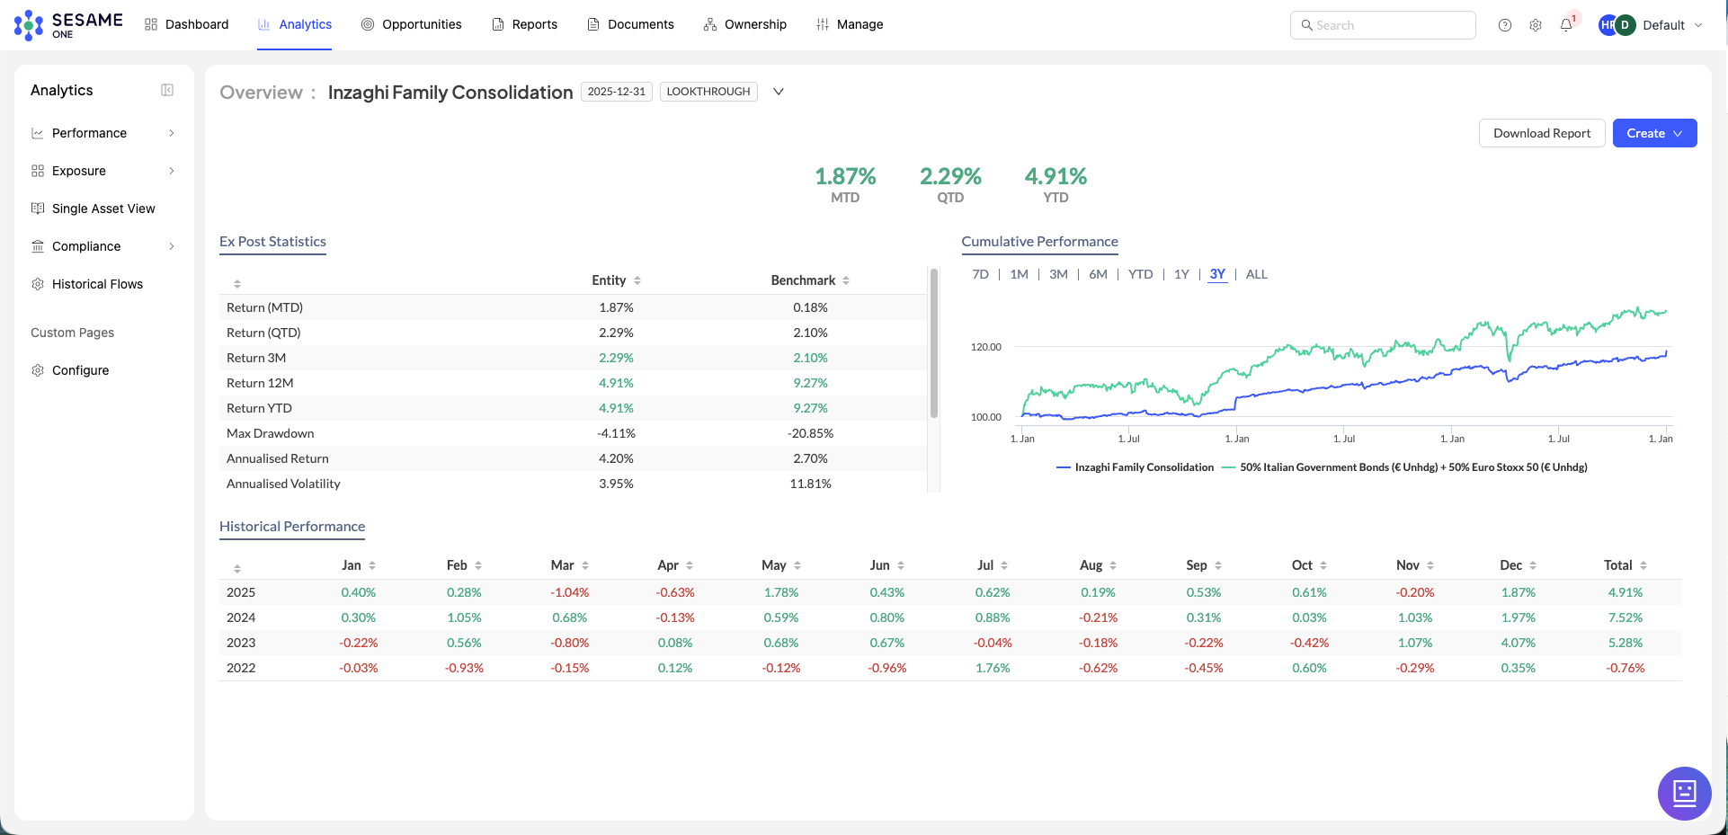Select the 1M chart range
Viewport: 1728px width, 835px height.
1019,274
